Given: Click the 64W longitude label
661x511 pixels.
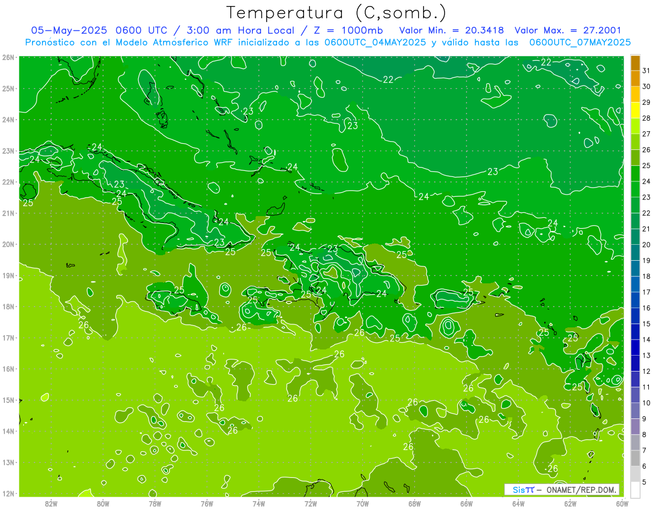Looking at the screenshot, I should [518, 503].
